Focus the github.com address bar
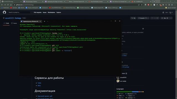177x99 pixels. point(74,5)
